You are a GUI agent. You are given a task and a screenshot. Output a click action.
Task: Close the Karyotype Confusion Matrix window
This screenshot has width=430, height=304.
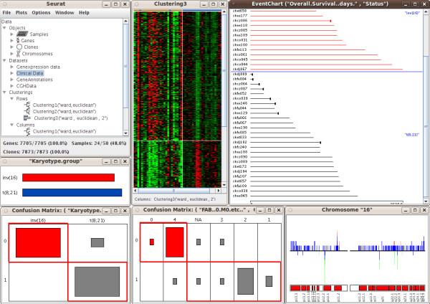click(x=125, y=211)
